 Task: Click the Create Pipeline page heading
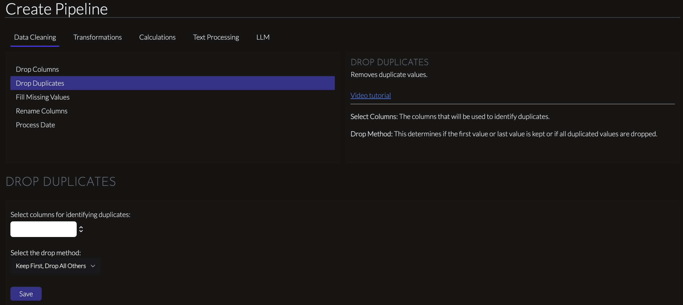[57, 9]
